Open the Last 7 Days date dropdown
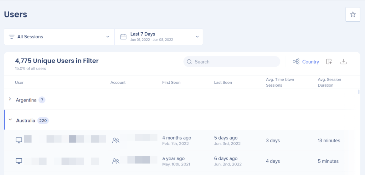365x175 pixels. click(x=159, y=37)
